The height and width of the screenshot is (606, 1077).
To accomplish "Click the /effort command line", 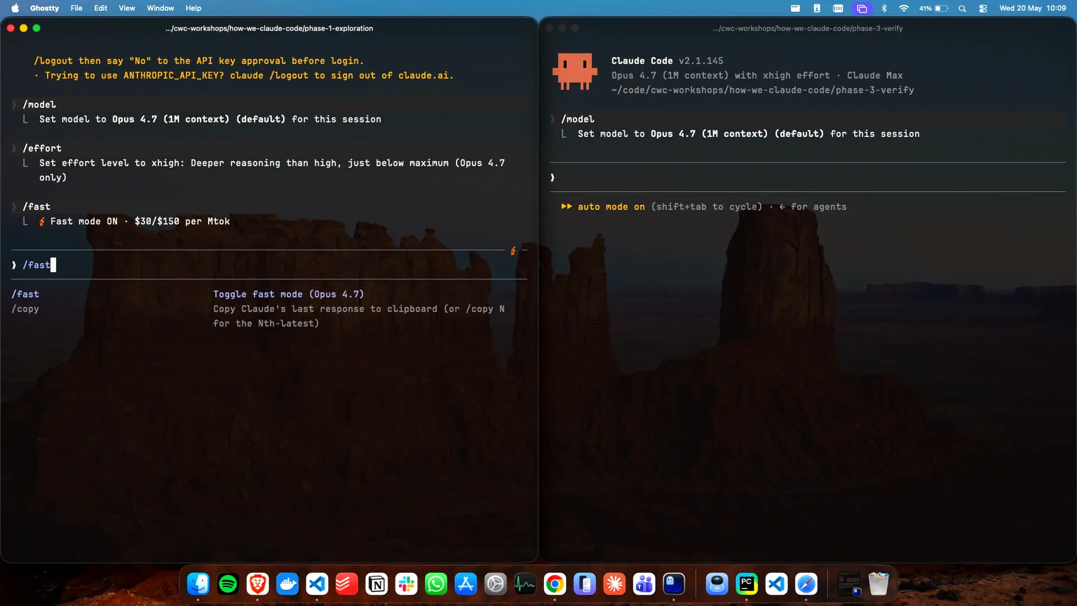I will pyautogui.click(x=42, y=148).
